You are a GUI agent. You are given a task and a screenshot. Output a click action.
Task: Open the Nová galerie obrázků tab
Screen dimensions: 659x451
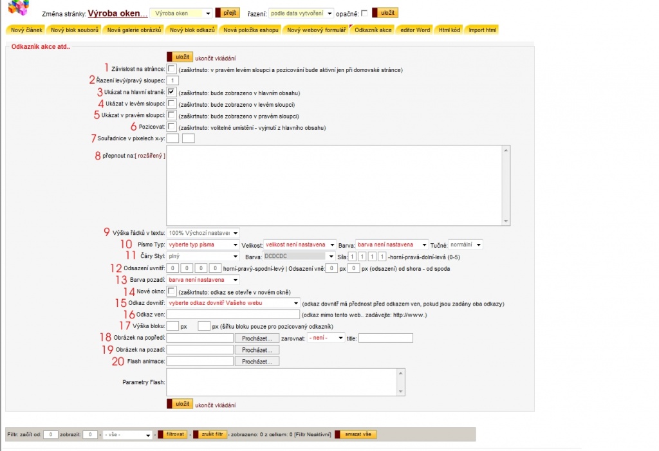click(x=134, y=30)
